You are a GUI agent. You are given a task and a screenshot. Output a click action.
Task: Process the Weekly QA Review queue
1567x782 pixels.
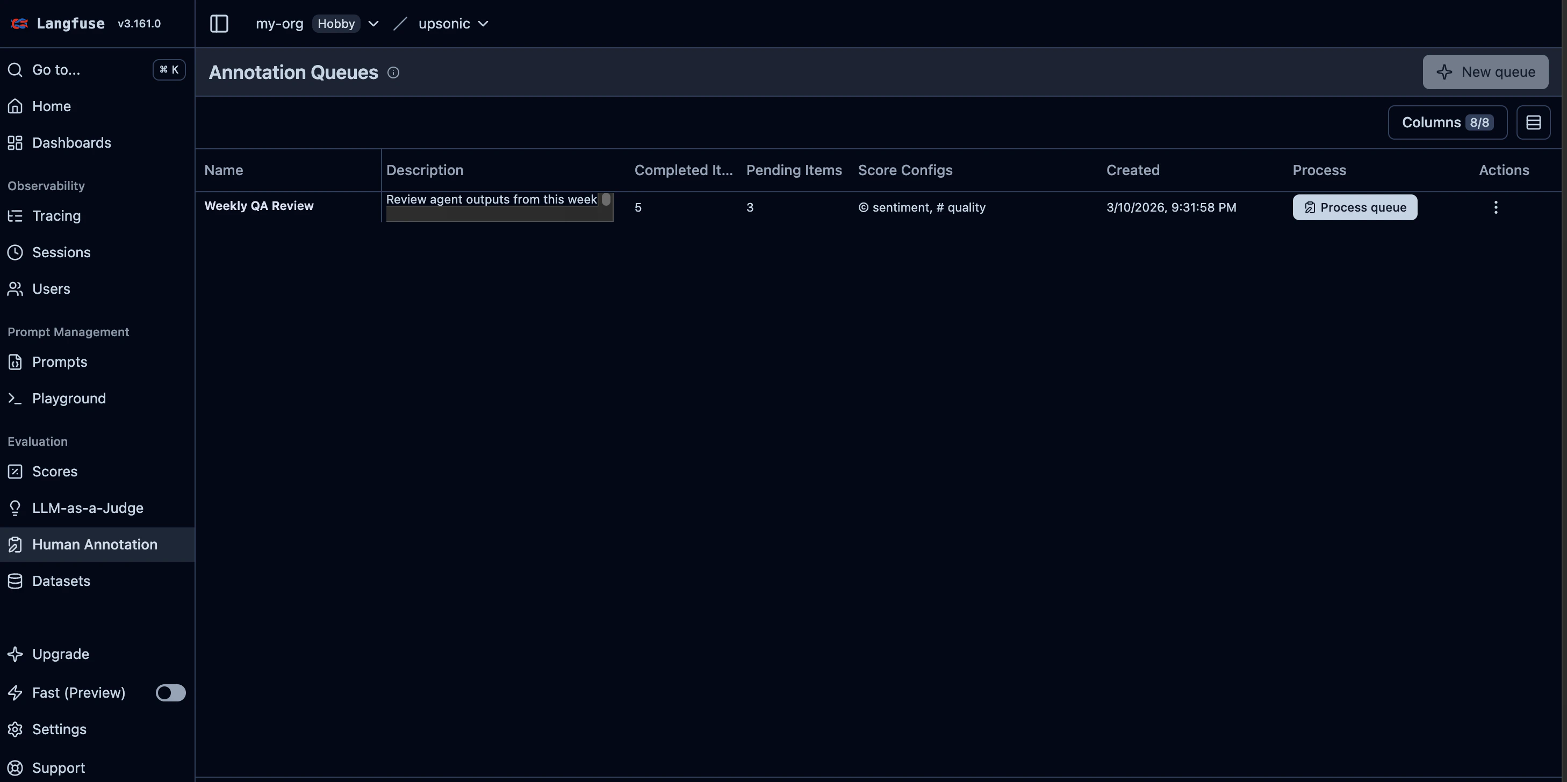1354,207
